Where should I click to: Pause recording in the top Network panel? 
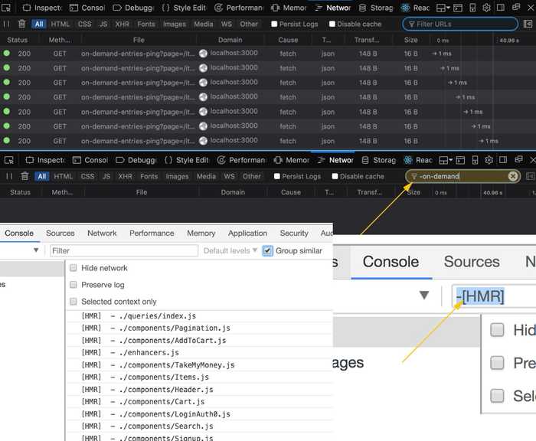pos(8,24)
